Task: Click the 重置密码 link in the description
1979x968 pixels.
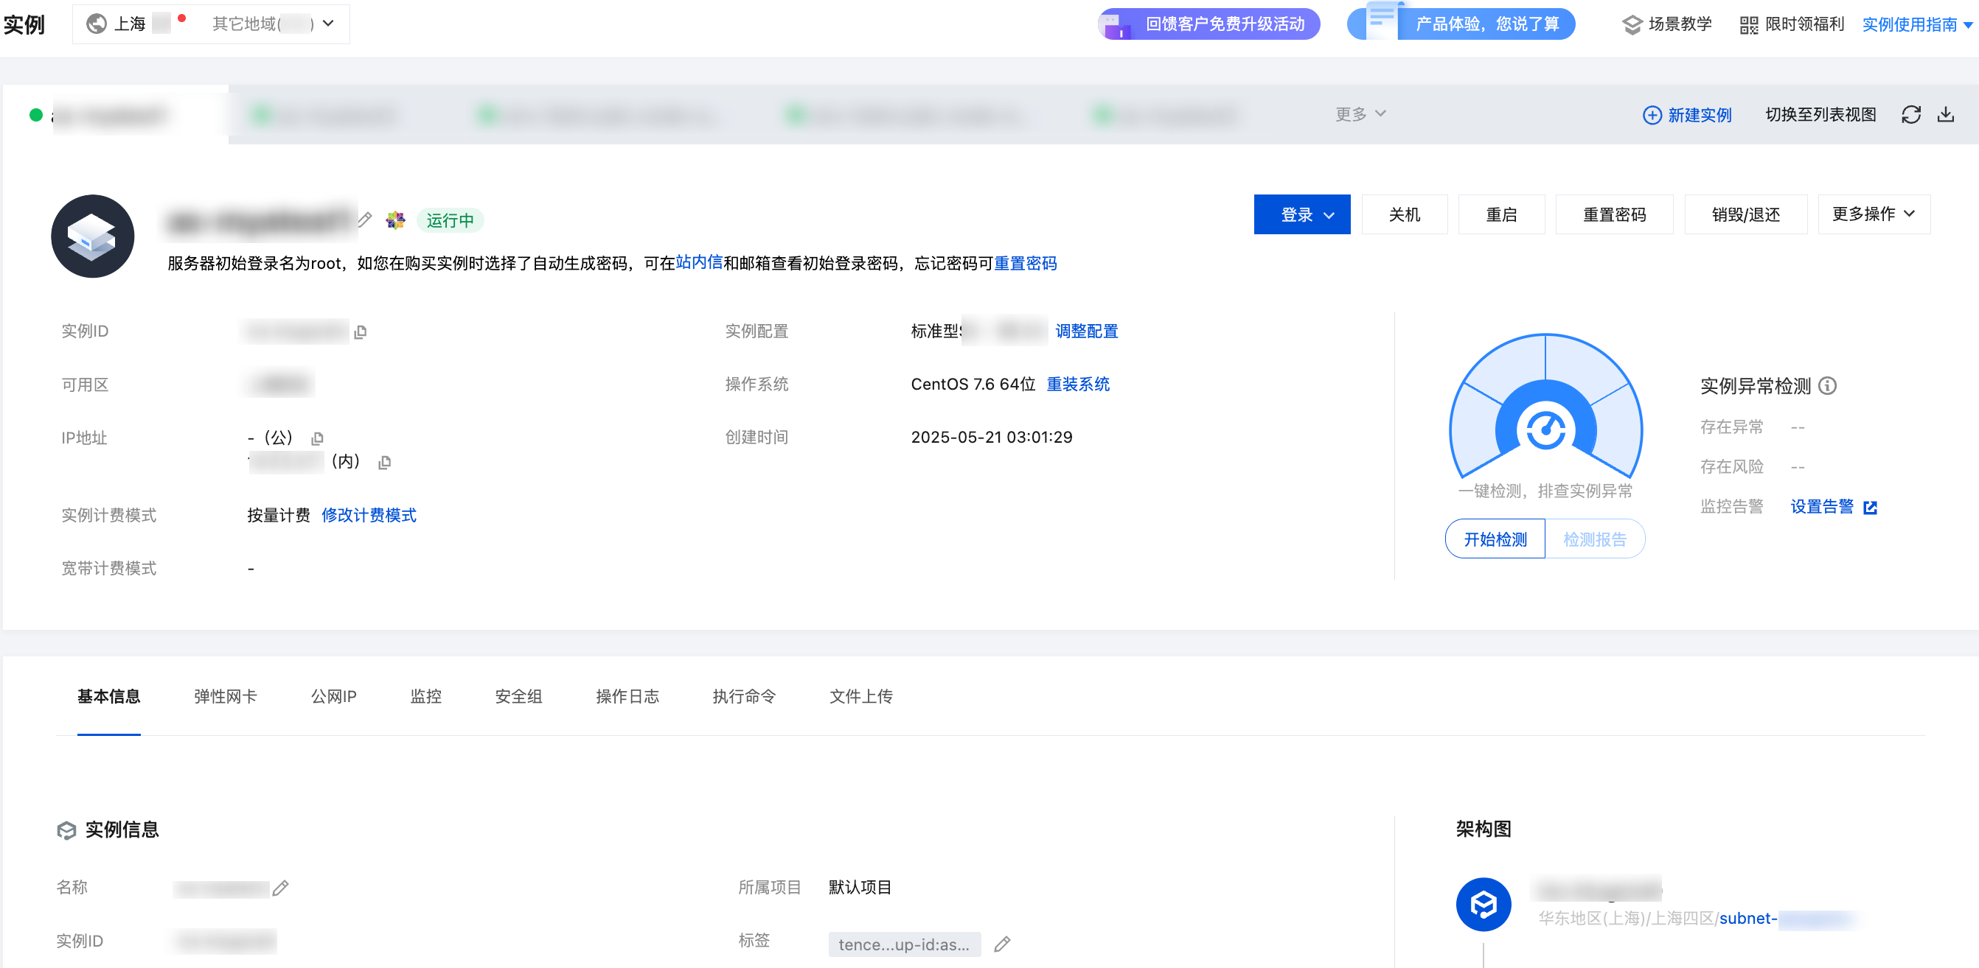Action: coord(1025,263)
